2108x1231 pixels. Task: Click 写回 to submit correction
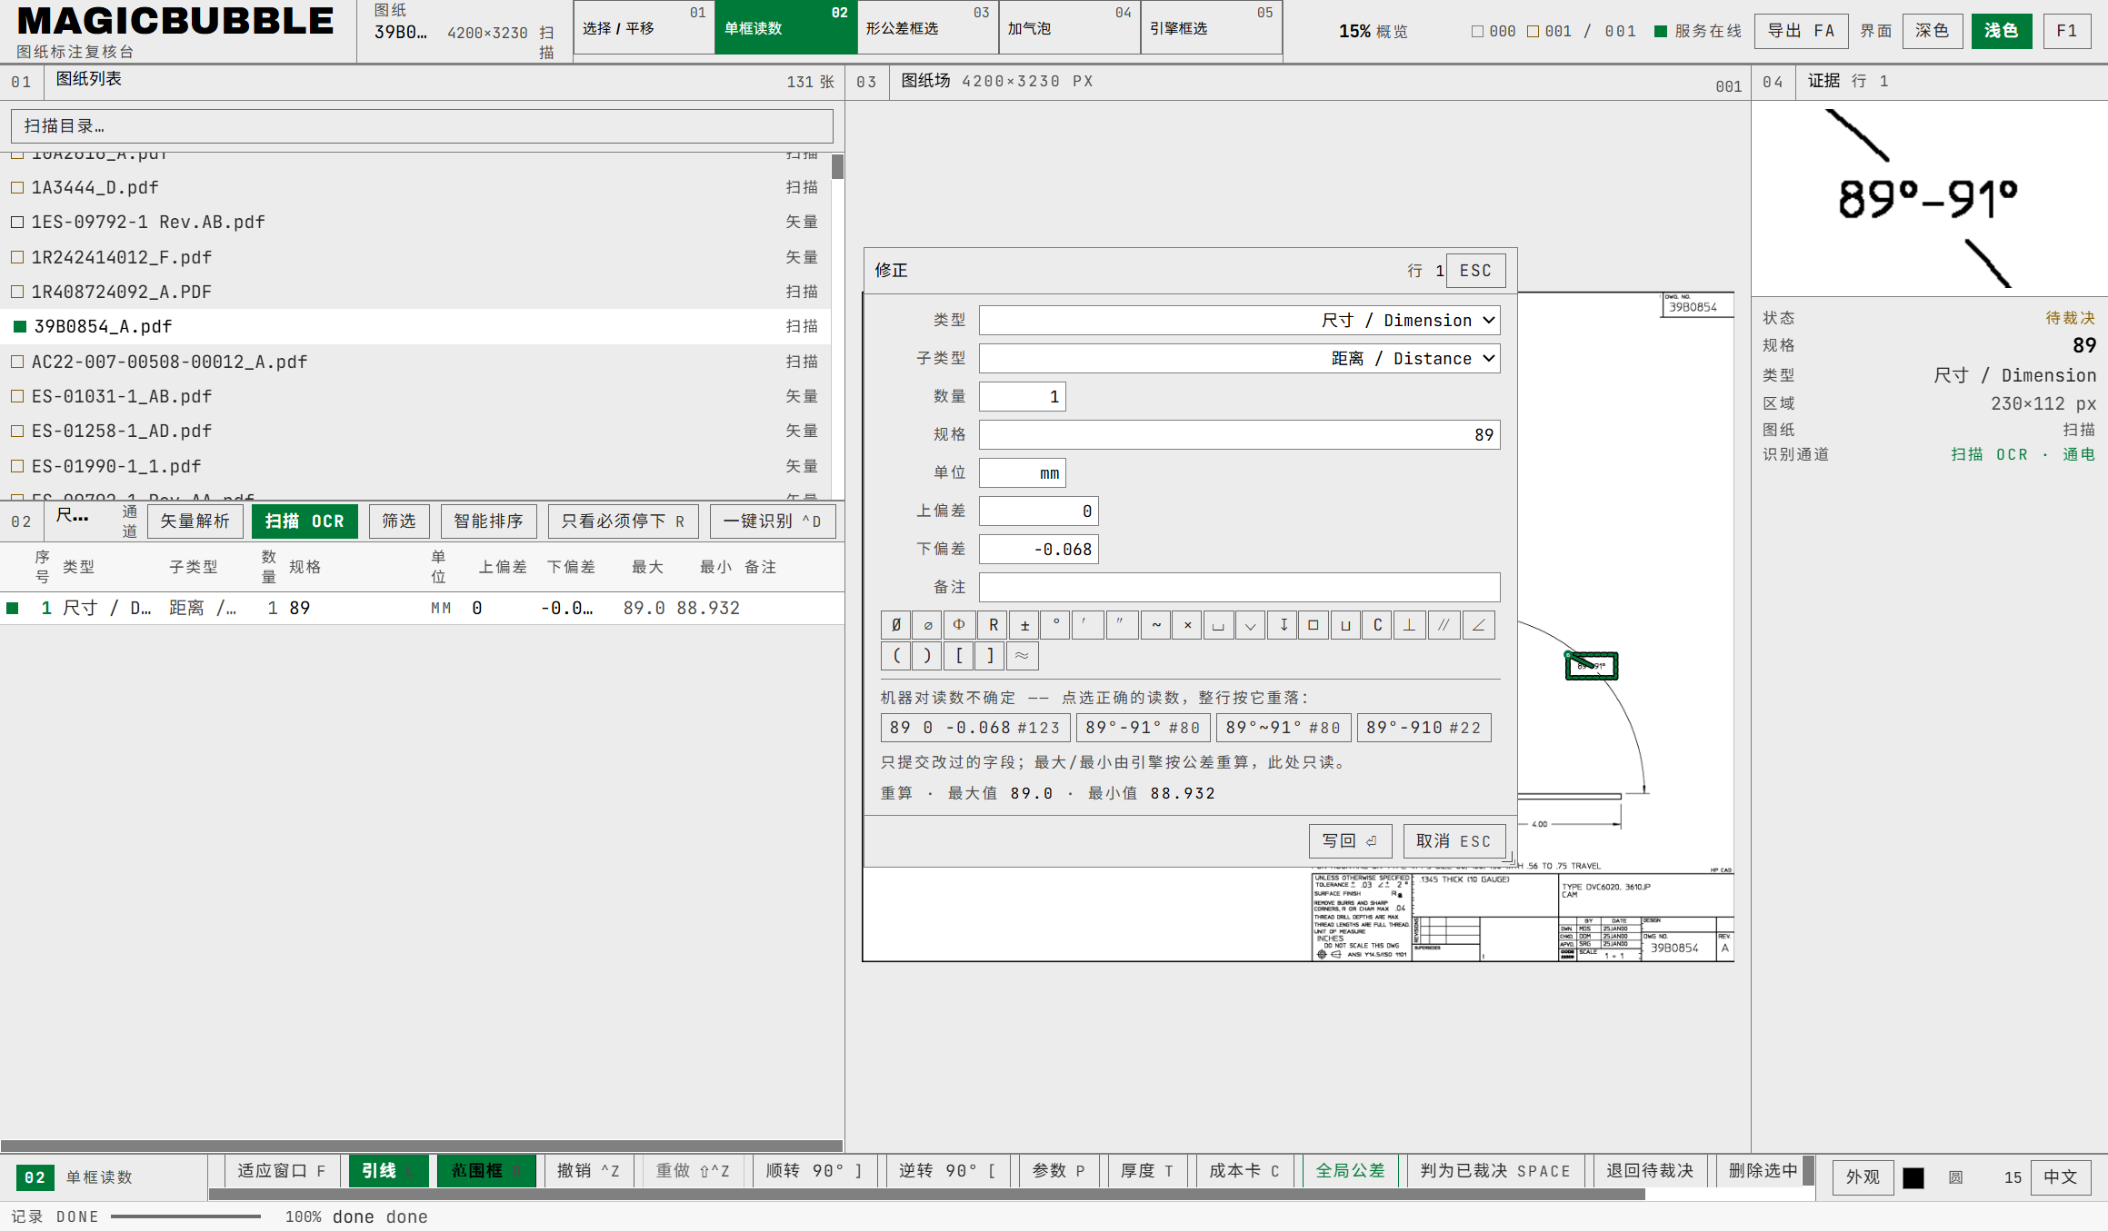(1350, 841)
